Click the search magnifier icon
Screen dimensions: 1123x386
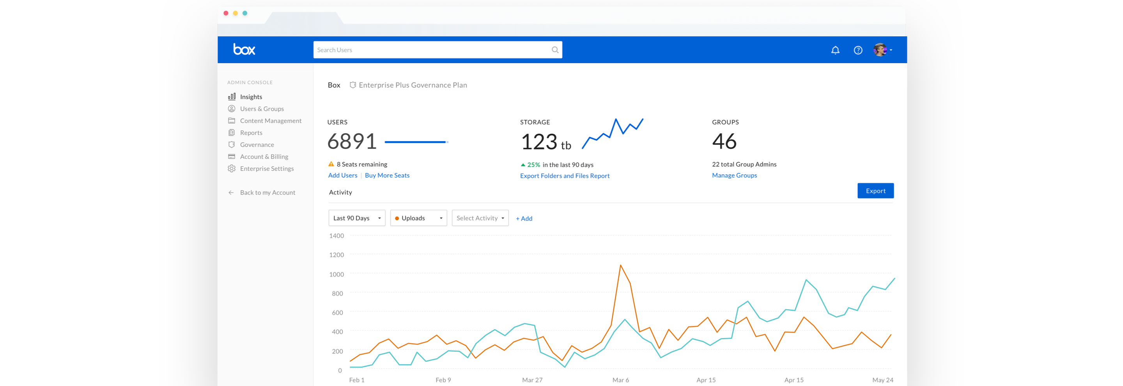click(x=554, y=50)
